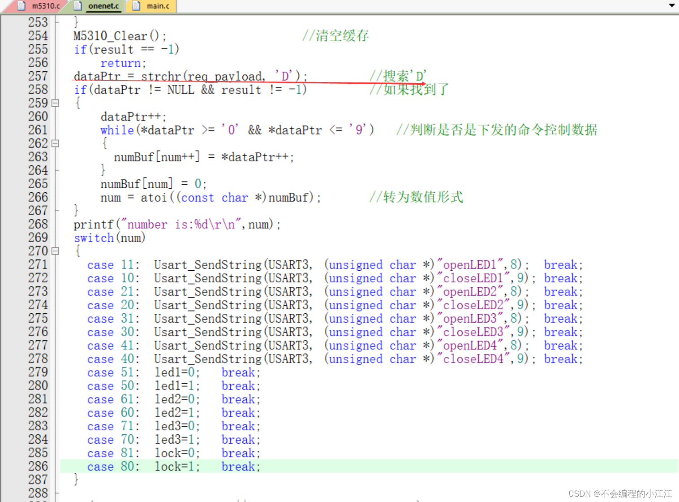Click line number 257 in the gutter
The image size is (679, 502).
tap(38, 76)
